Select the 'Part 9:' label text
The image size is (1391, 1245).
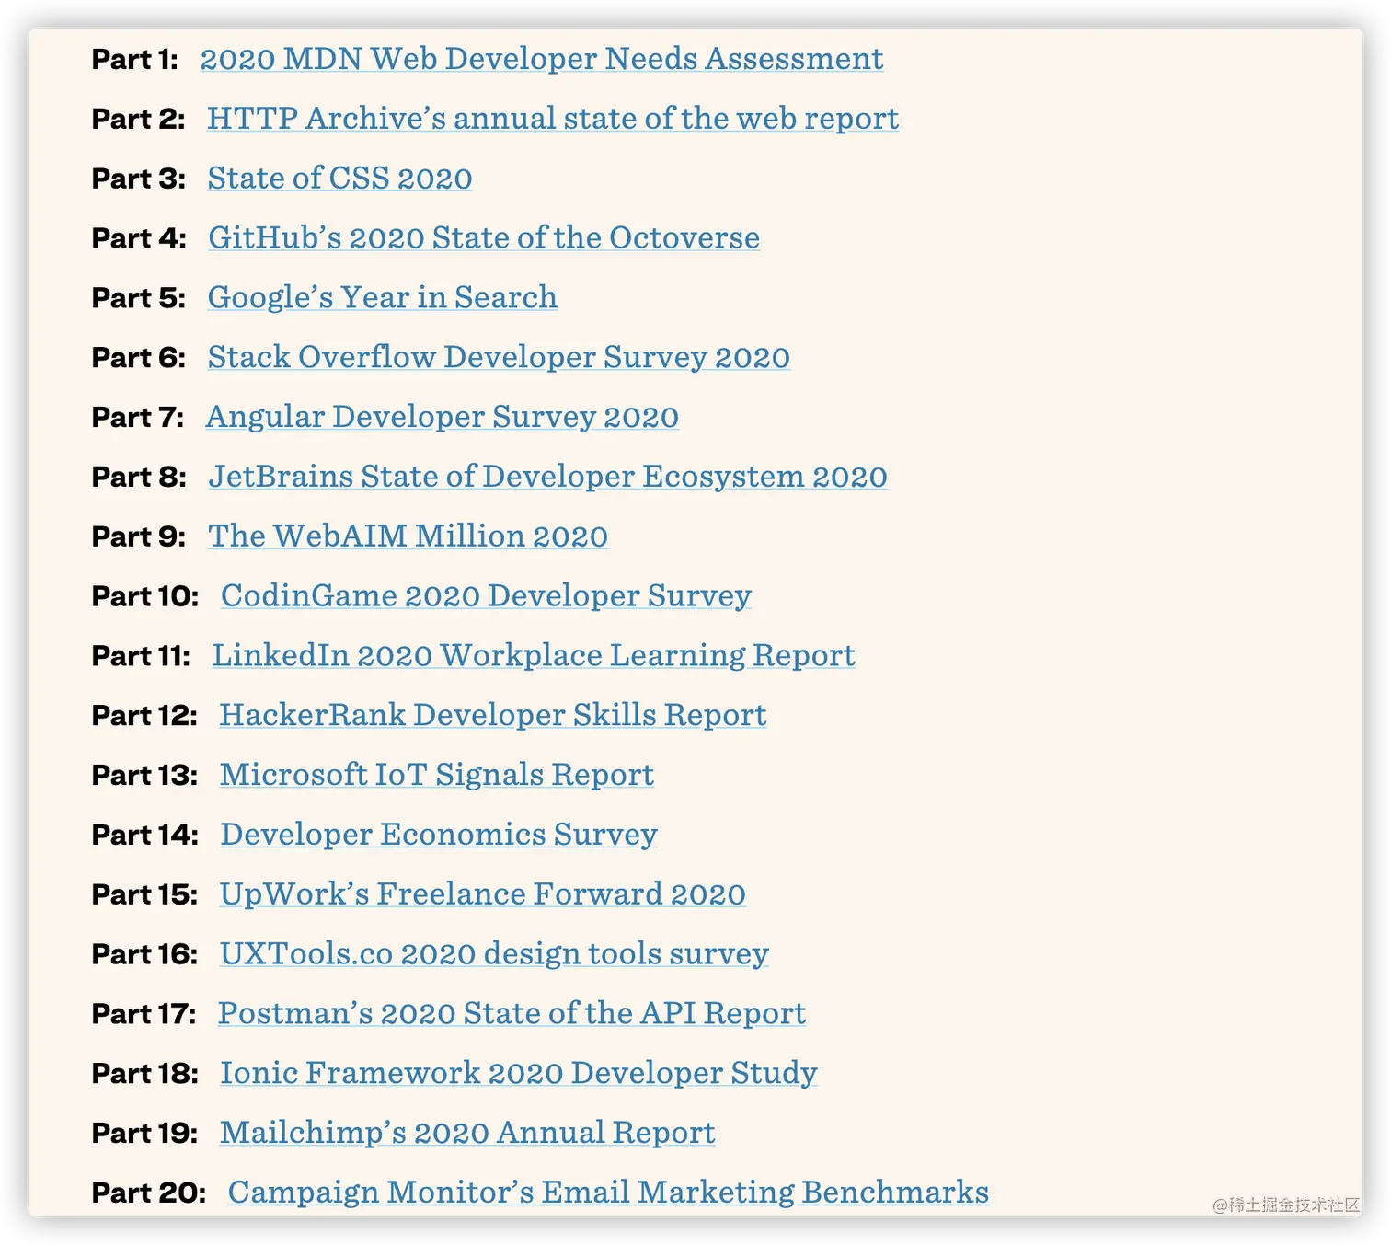point(139,537)
